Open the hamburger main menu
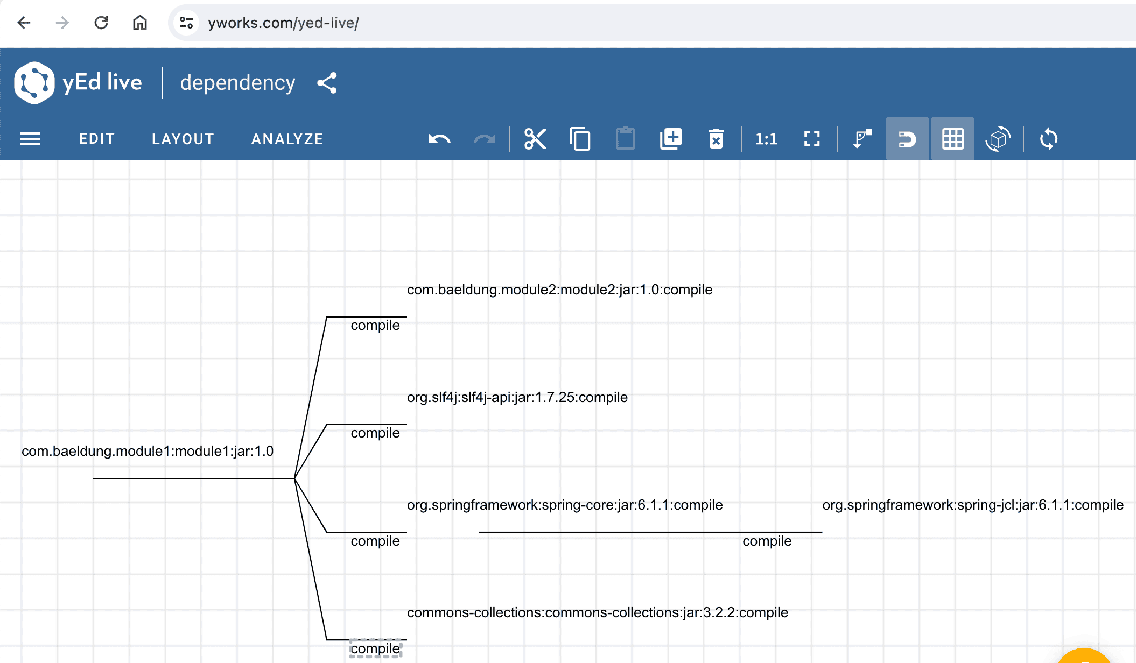Image resolution: width=1136 pixels, height=663 pixels. [30, 139]
